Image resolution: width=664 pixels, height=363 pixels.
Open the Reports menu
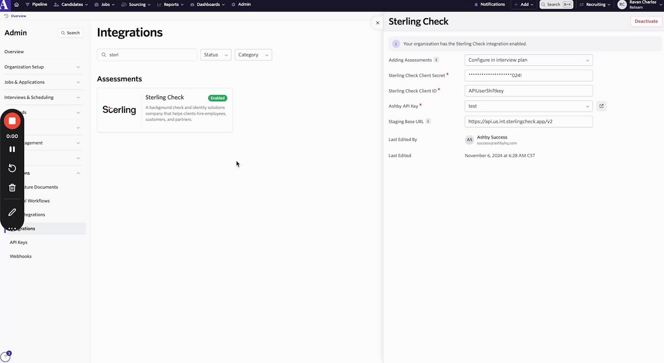point(171,5)
